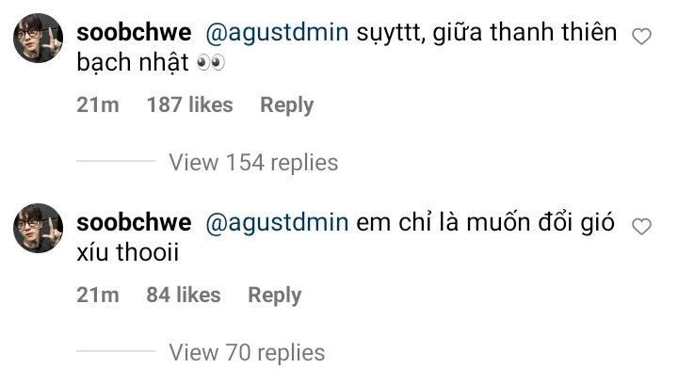Screen dimensions: 678x384
Task: Show who liked via "187 likes"
Action: coord(189,105)
